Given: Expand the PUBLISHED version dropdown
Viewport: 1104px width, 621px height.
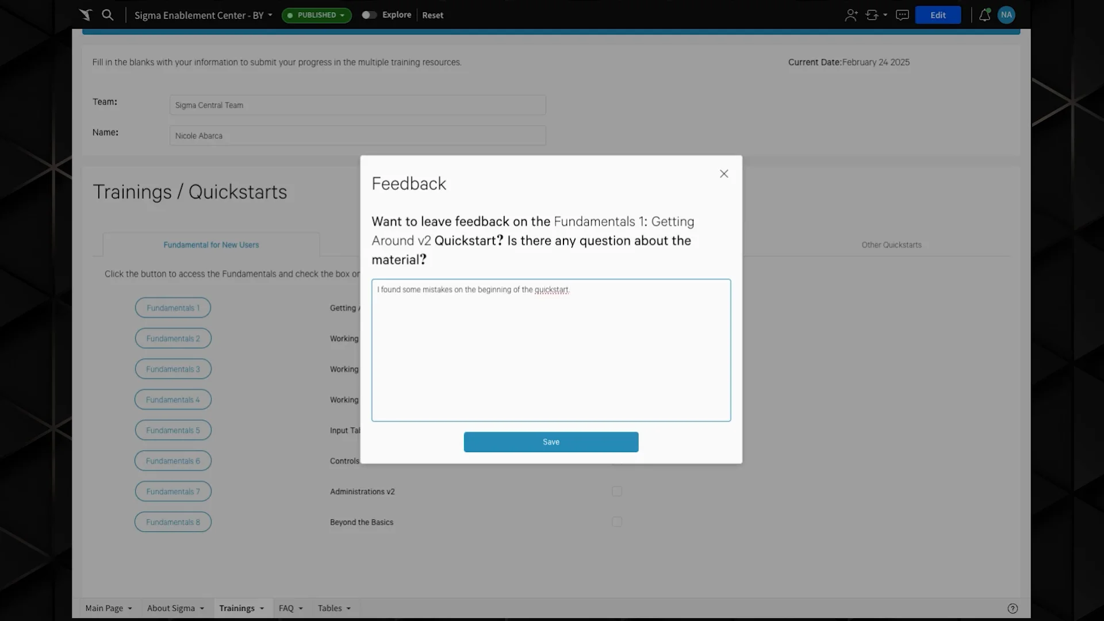Looking at the screenshot, I should coord(317,15).
